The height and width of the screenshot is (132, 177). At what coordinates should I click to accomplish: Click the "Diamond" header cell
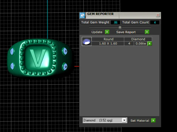coord(138,39)
